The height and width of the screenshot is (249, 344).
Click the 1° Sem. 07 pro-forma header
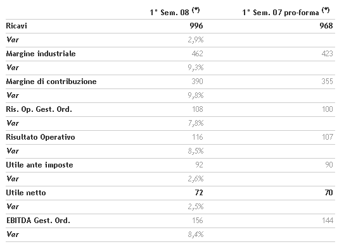coord(286,11)
